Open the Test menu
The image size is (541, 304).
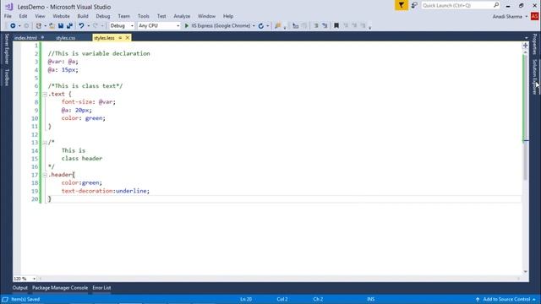coord(161,16)
